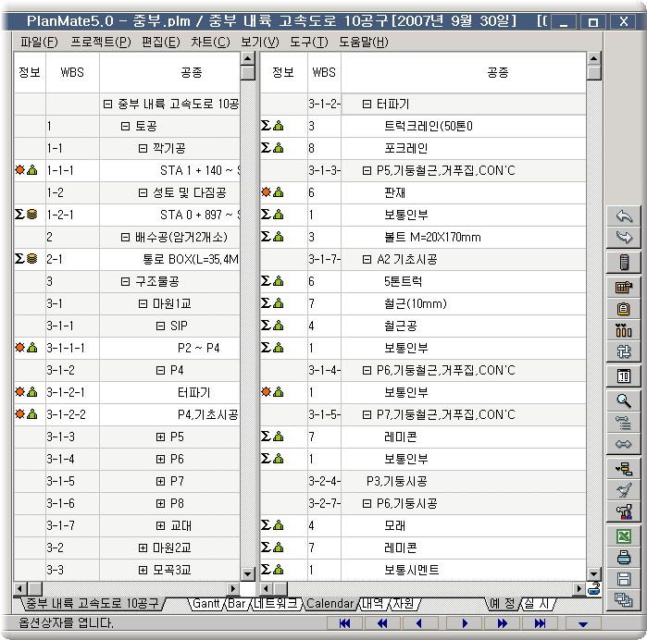647x640 pixels.
Task: Click the redo arrow in right toolbar
Action: pyautogui.click(x=624, y=239)
